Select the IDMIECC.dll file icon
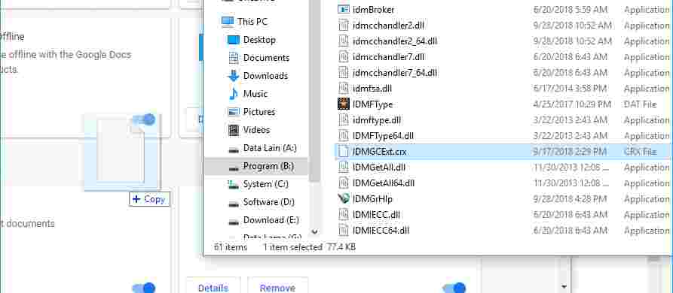This screenshot has width=673, height=293. click(344, 215)
